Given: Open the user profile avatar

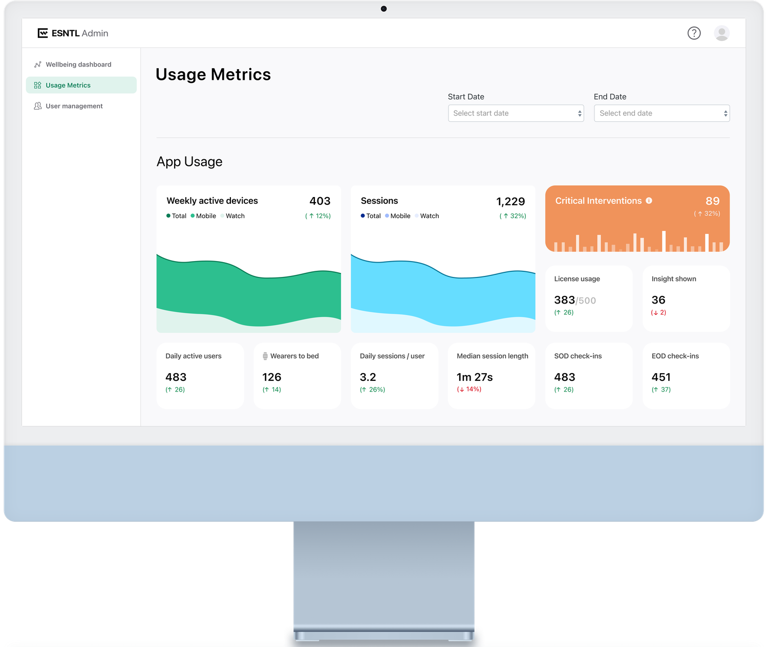Looking at the screenshot, I should pyautogui.click(x=721, y=33).
